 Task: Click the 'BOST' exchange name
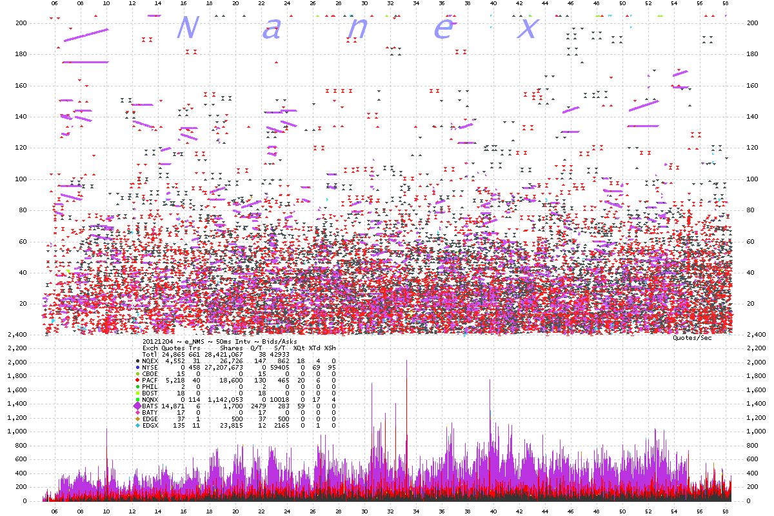click(150, 393)
